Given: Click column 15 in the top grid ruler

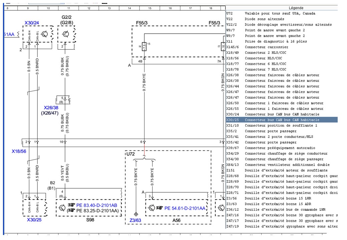Looking at the screenshot, I should point(150,8).
